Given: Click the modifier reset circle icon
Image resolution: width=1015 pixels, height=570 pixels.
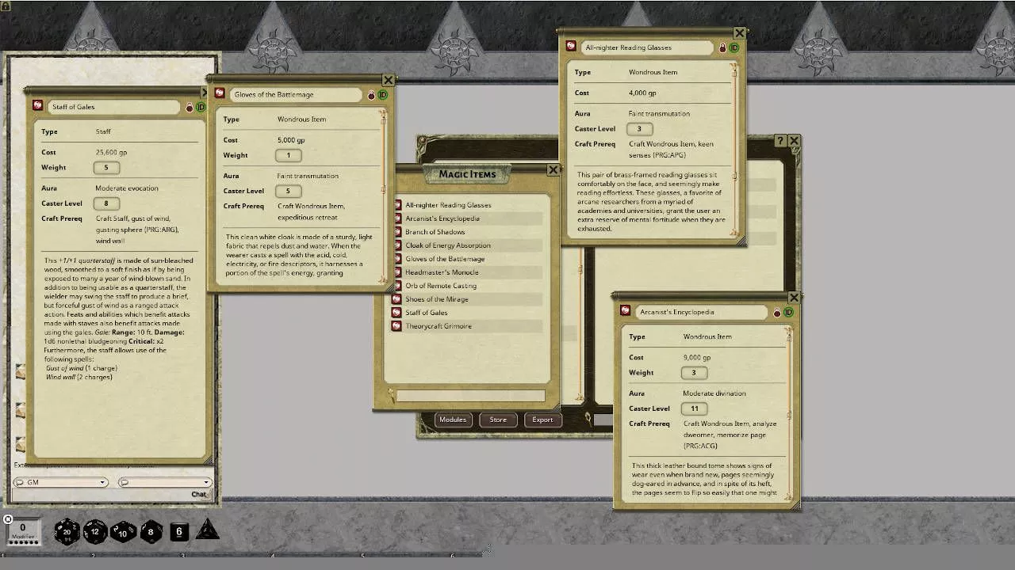Looking at the screenshot, I should click(8, 519).
